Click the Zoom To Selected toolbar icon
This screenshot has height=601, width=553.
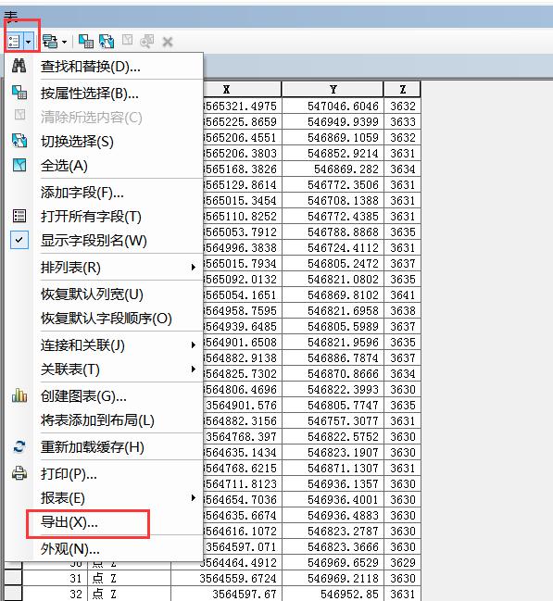coord(147,41)
